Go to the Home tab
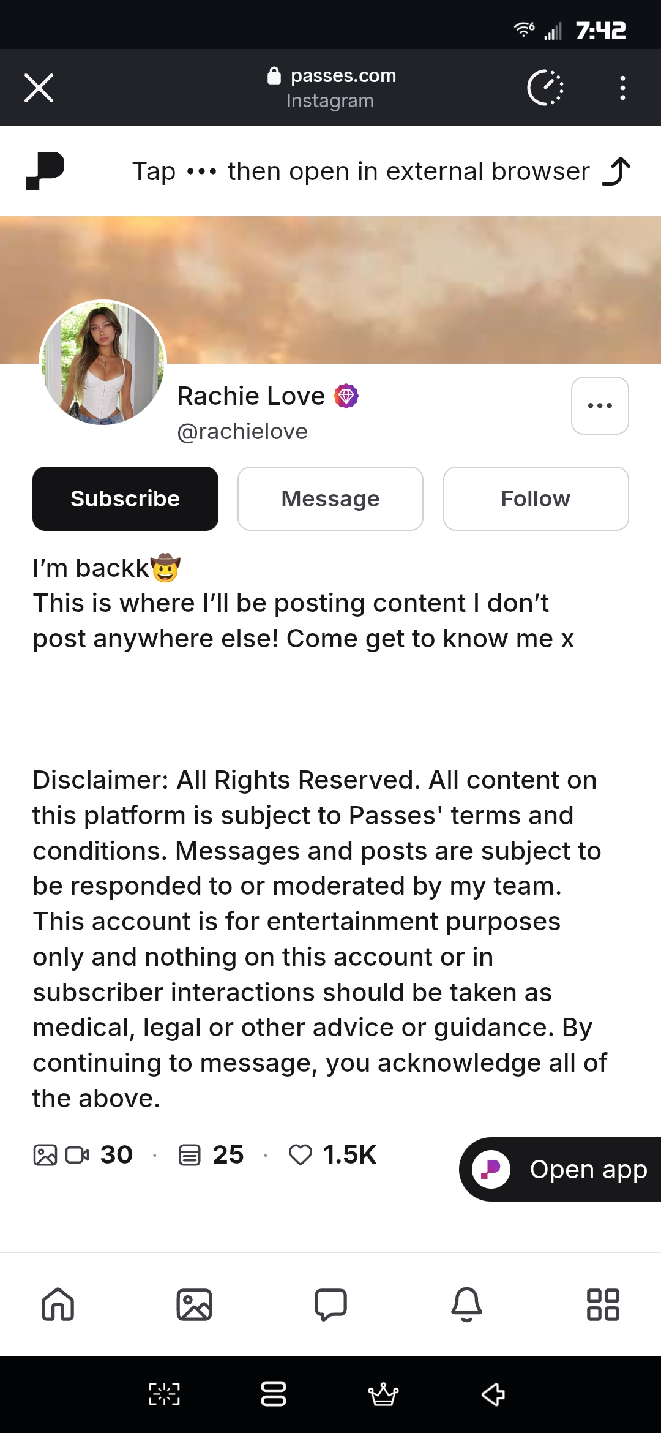 pyautogui.click(x=58, y=1304)
